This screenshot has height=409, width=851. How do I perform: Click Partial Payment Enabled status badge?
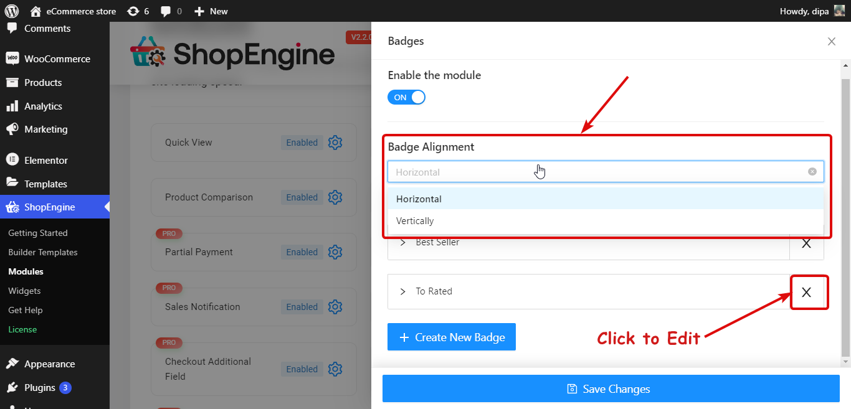(x=302, y=252)
